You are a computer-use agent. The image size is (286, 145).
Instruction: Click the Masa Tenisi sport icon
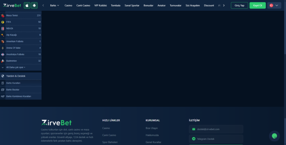[x=3, y=16]
